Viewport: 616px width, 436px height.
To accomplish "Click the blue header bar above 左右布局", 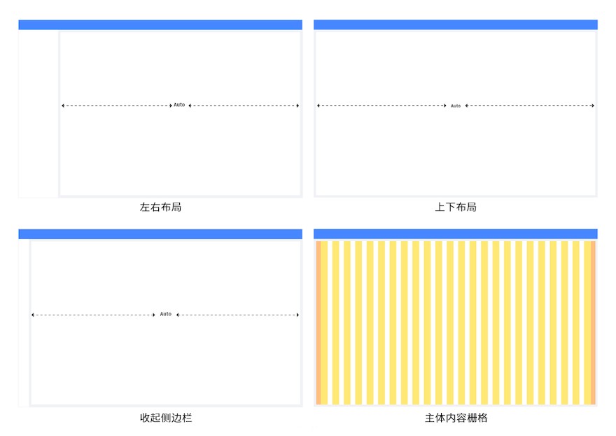I will click(160, 25).
